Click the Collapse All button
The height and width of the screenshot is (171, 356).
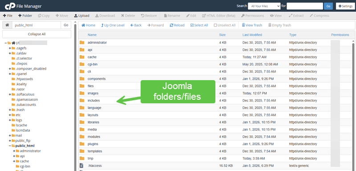pos(37,34)
